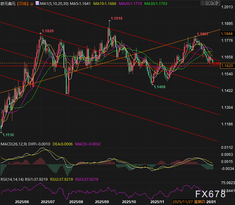Click the 2025/11/27 星期四 date marker
The height and width of the screenshot is (205, 235).
[189, 202]
